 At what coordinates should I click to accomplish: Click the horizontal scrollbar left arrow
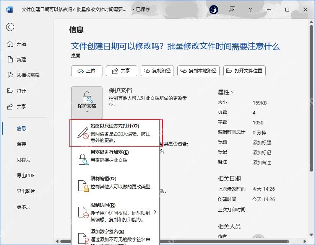(x=57, y=241)
